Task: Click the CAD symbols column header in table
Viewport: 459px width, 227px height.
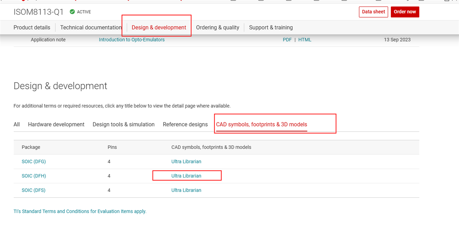Action: 211,147
